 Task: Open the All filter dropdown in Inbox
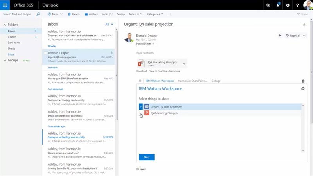coord(109,24)
